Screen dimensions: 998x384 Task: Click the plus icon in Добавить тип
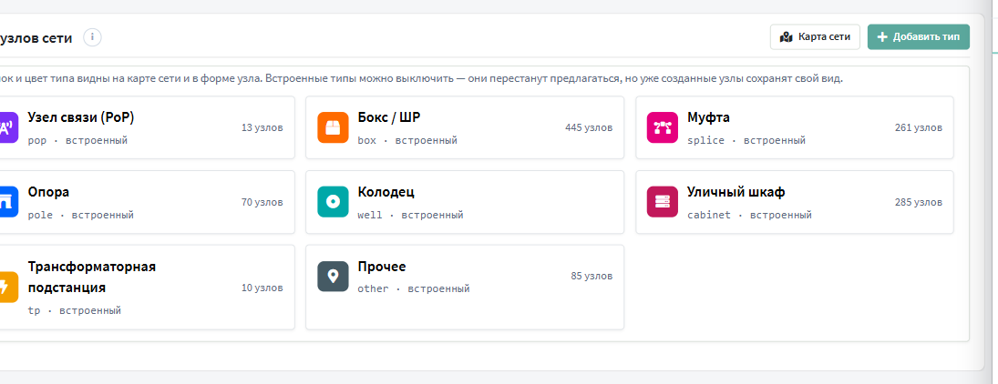(x=882, y=37)
